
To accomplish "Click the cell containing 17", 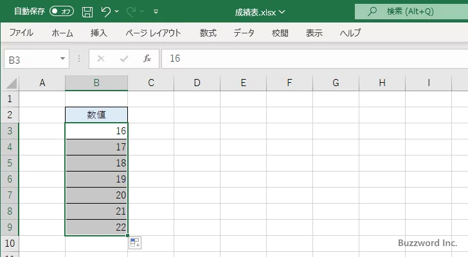I will point(96,147).
